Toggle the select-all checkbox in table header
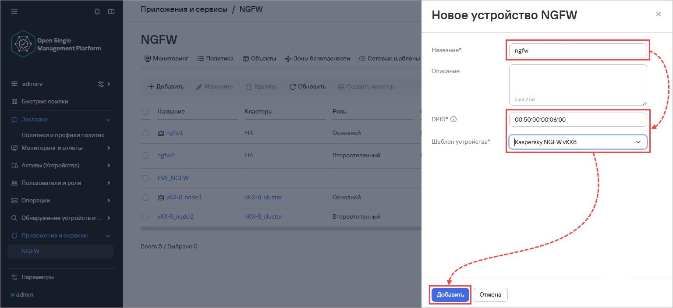 click(145, 112)
